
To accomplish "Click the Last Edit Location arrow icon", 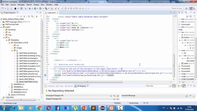I will pyautogui.click(x=77, y=8).
